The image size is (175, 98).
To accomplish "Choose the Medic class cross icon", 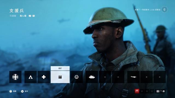I will pyautogui.click(x=44, y=77).
